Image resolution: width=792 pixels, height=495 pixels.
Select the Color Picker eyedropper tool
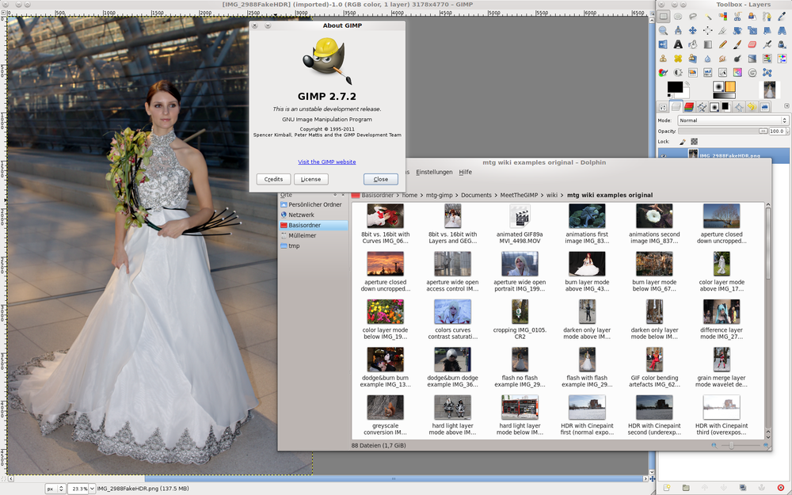click(x=781, y=17)
